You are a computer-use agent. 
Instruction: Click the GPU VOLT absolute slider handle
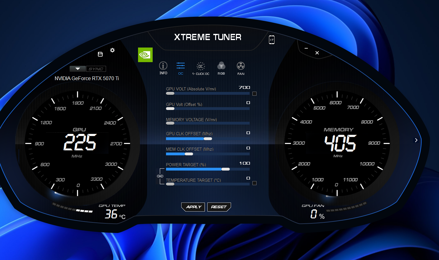point(170,93)
